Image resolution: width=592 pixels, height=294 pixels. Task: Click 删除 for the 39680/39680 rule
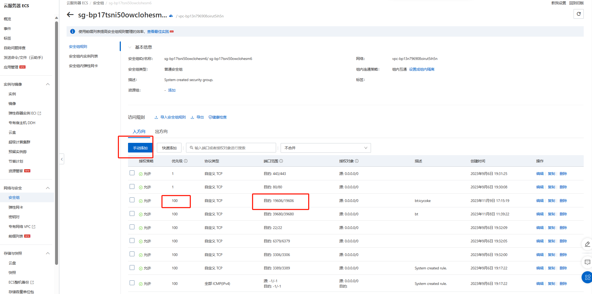pyautogui.click(x=563, y=214)
